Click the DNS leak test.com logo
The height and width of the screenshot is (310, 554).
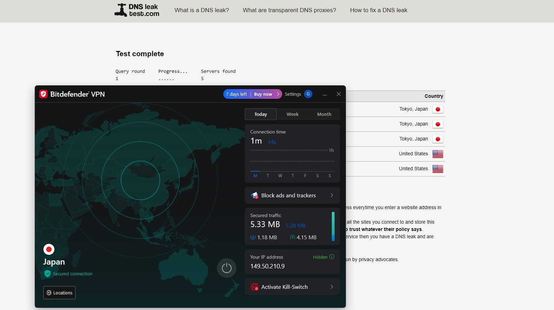137,10
